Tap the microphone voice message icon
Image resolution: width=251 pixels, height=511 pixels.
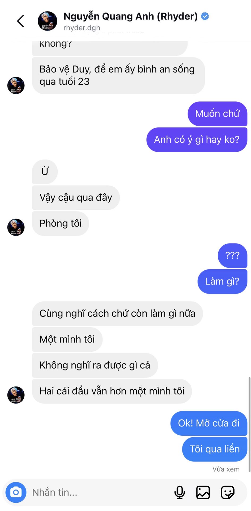click(180, 492)
